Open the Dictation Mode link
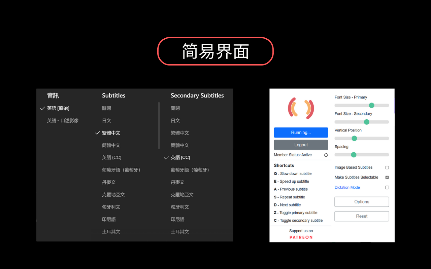 347,187
